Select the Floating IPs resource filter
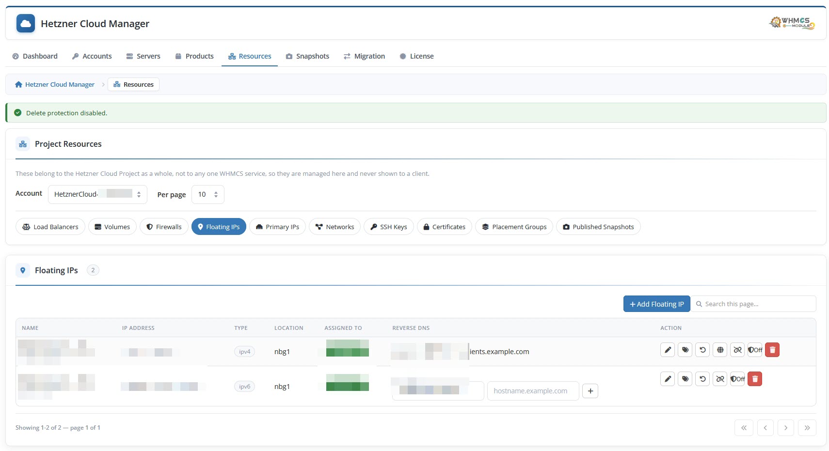 [219, 227]
